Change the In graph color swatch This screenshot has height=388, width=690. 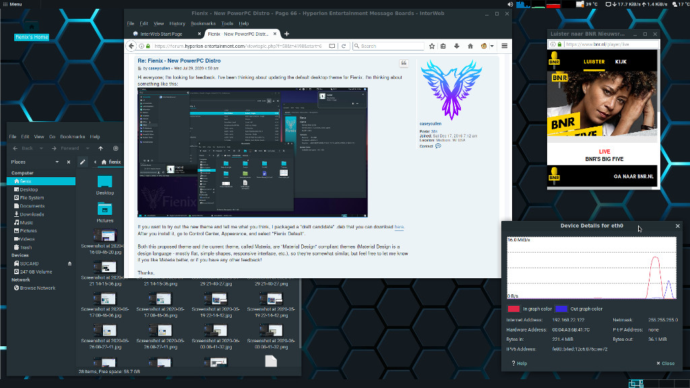[513, 309]
